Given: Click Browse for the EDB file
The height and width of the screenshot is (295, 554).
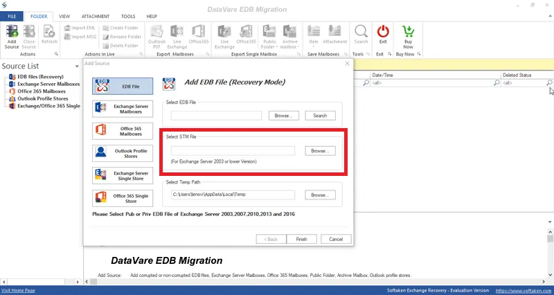Looking at the screenshot, I should (x=284, y=116).
